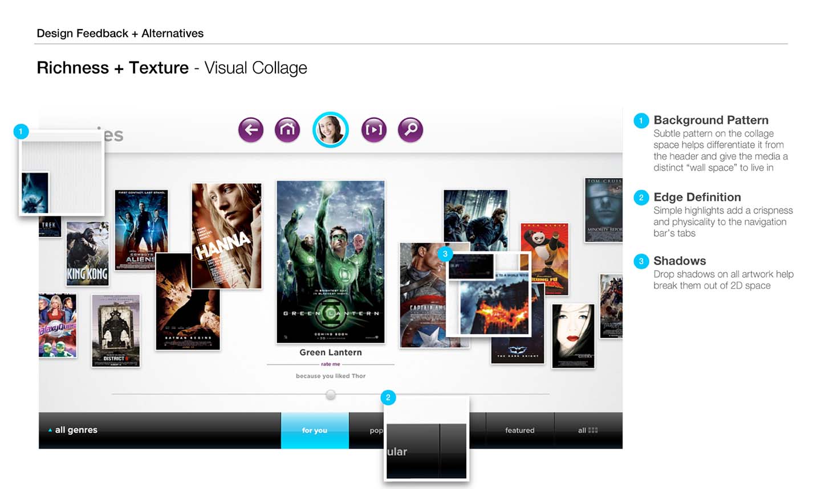Switch to the featured tab
821x489 pixels.
click(x=520, y=430)
